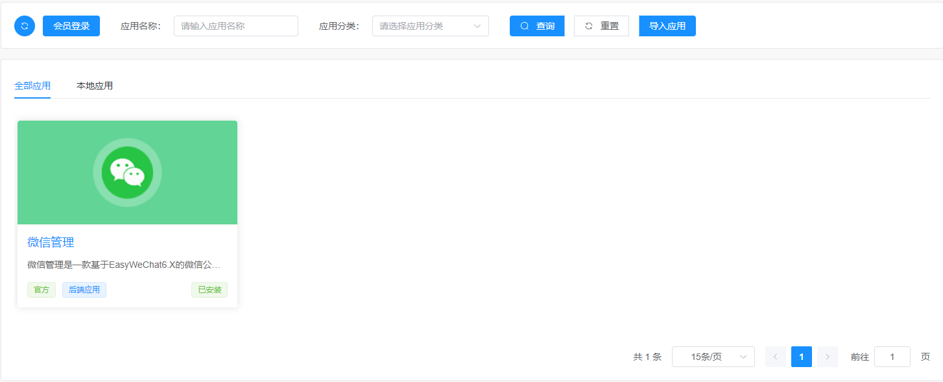Go to previous page using left arrow
This screenshot has width=943, height=382.
(775, 357)
